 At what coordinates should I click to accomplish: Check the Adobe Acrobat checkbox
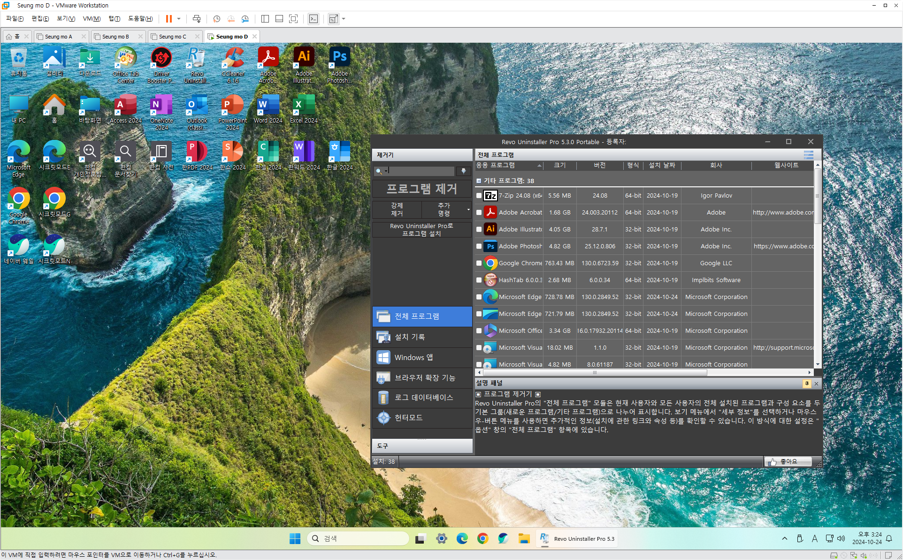click(x=479, y=213)
